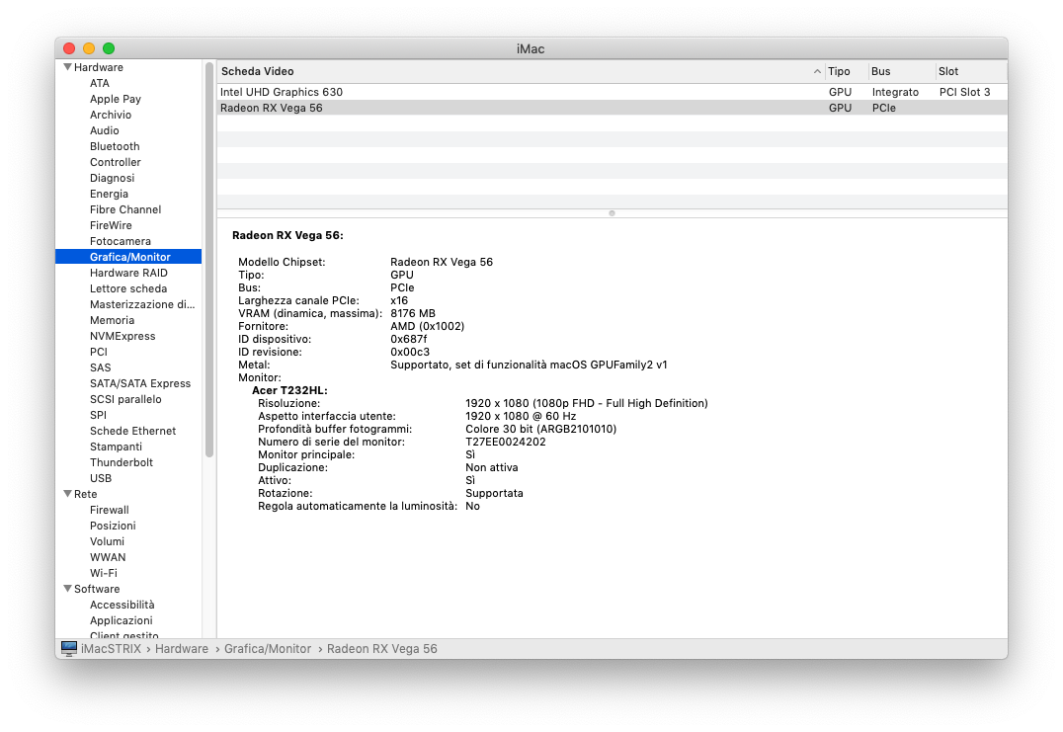Click the green zoom window button

(109, 48)
